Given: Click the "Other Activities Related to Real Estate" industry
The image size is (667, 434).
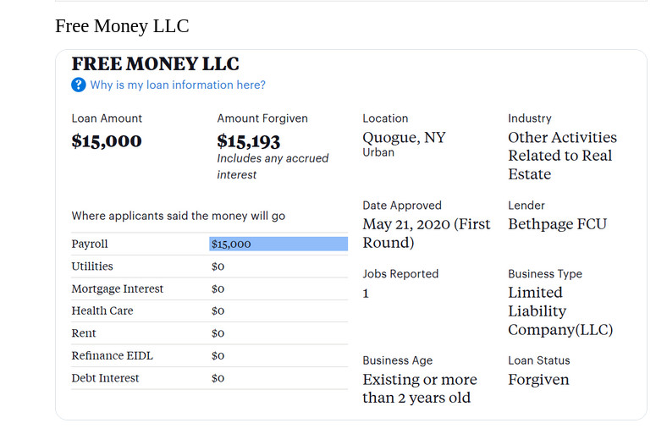Looking at the screenshot, I should pos(562,156).
